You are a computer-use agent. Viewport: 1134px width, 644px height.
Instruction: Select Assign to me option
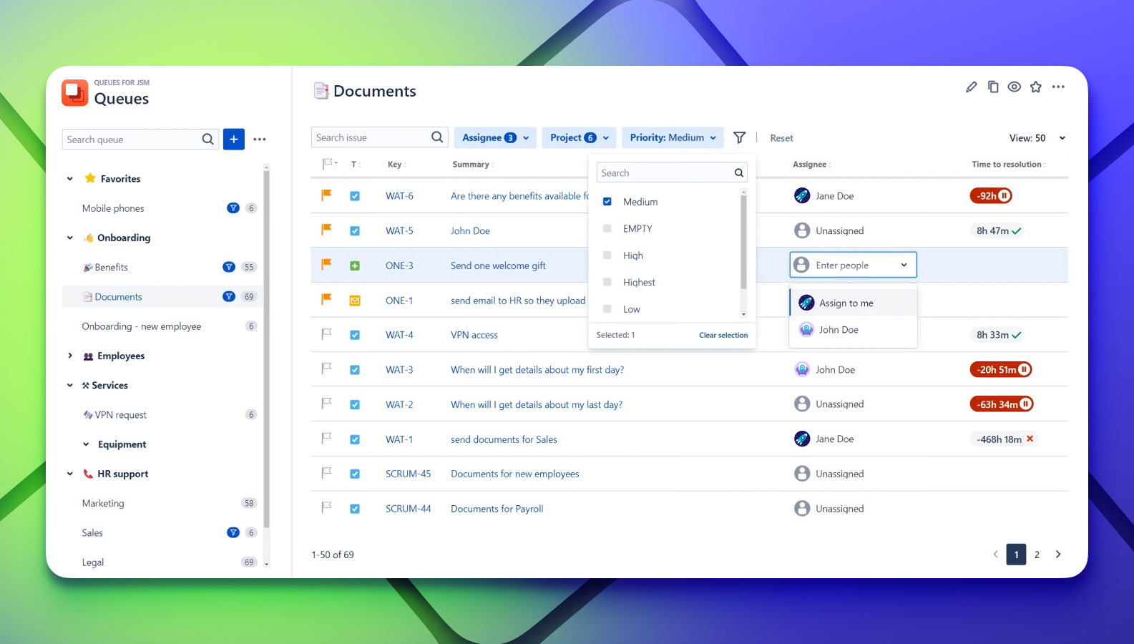coord(854,303)
